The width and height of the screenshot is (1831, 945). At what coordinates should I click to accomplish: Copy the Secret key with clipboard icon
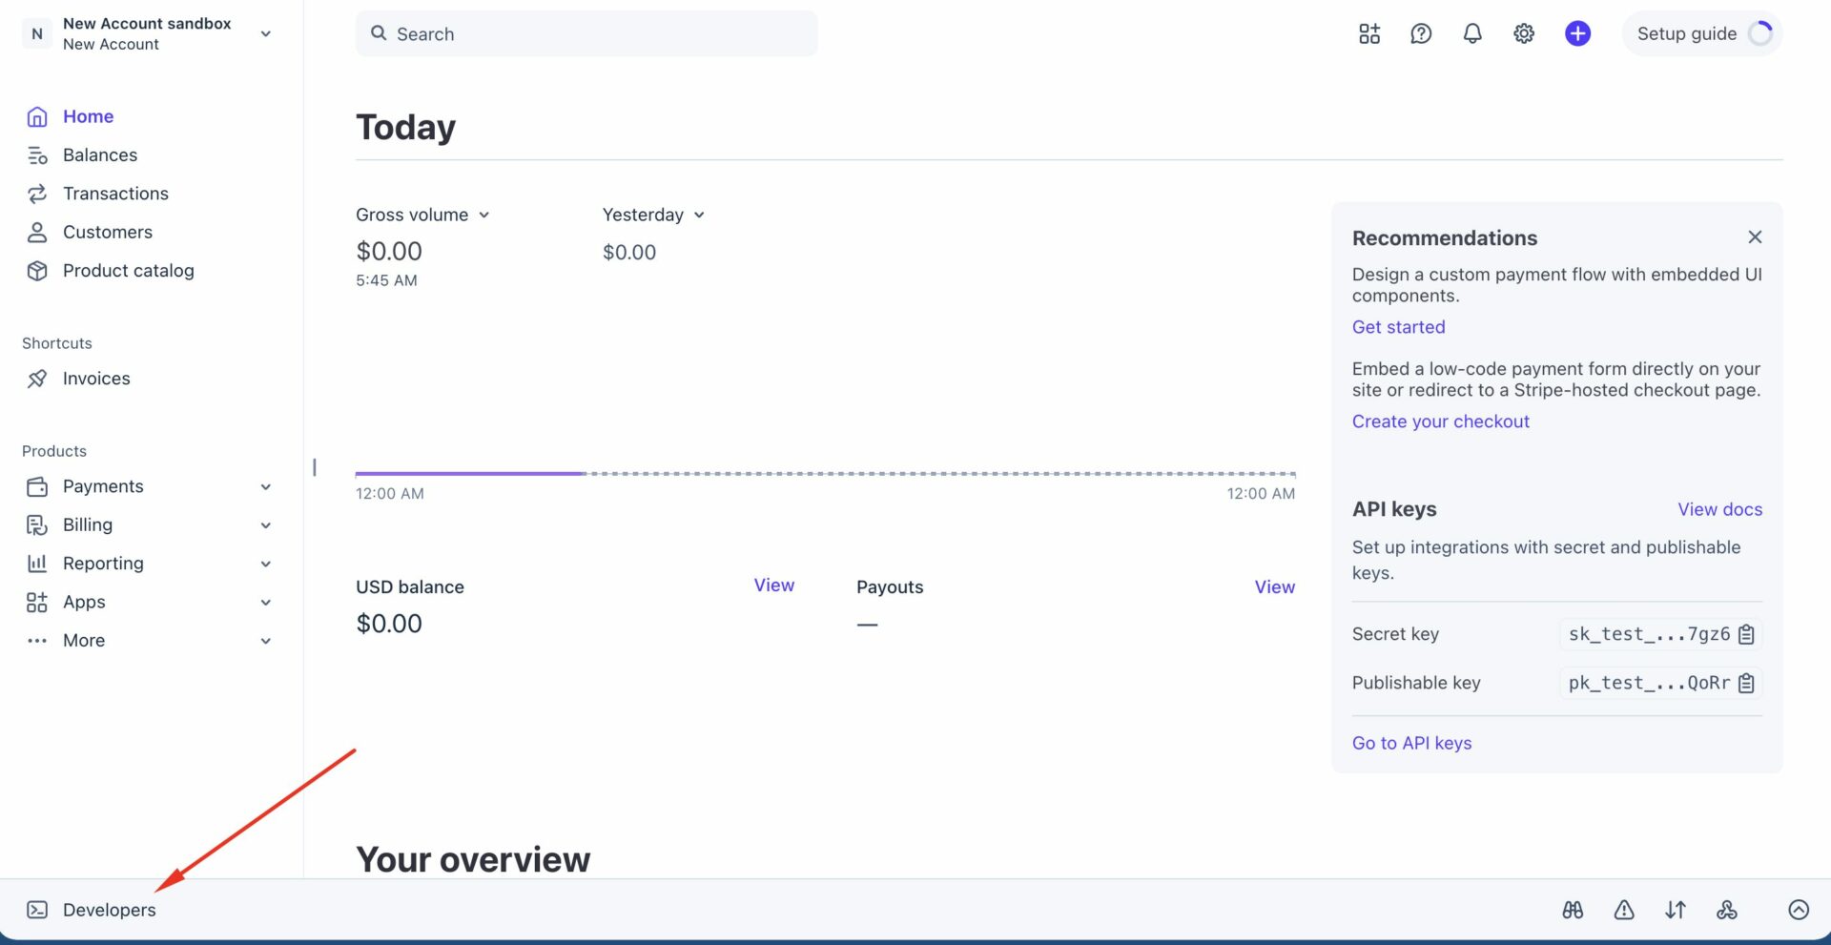(1746, 635)
